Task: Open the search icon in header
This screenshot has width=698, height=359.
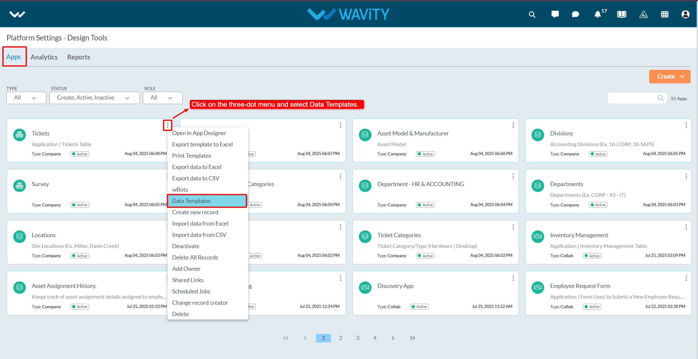Action: point(532,15)
